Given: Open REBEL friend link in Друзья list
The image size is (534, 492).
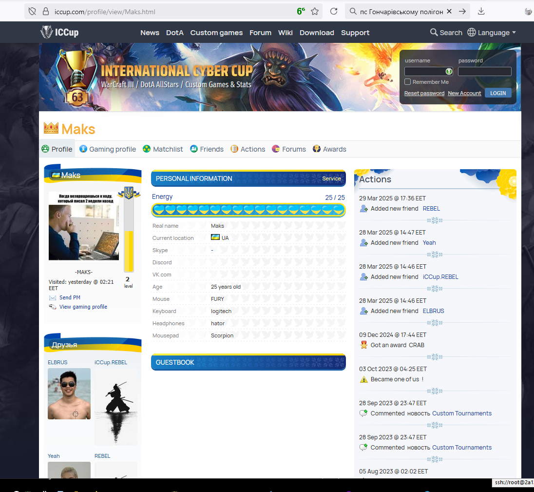Looking at the screenshot, I should pyautogui.click(x=102, y=456).
